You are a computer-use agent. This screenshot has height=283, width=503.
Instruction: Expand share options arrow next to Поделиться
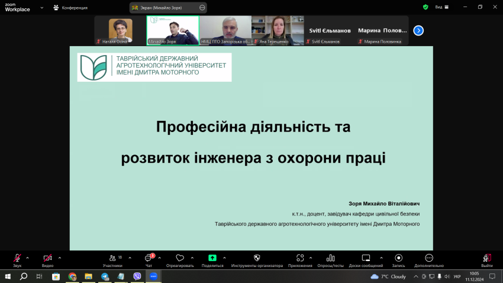click(x=224, y=258)
